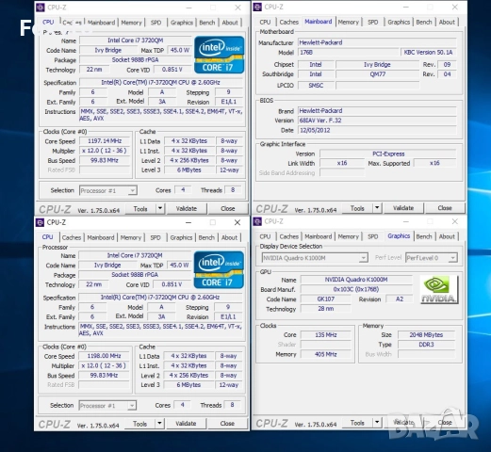Click Close button in top-left window

228,208
